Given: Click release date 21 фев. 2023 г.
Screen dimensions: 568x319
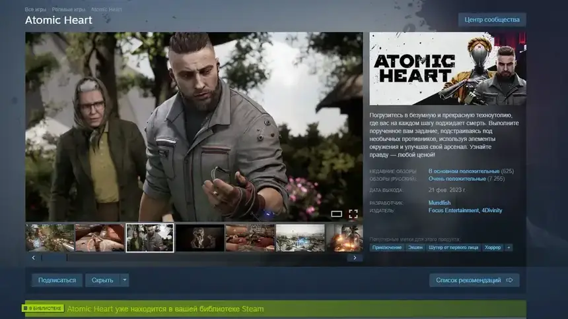Looking at the screenshot, I should tap(446, 190).
